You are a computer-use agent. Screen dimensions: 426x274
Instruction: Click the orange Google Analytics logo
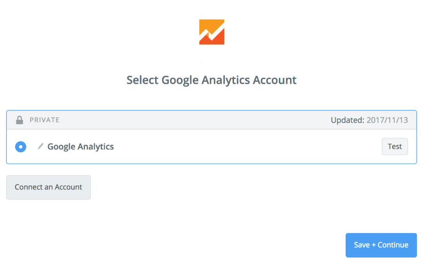coord(212,32)
